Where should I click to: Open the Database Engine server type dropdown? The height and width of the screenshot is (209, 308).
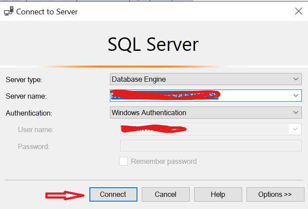205,79
